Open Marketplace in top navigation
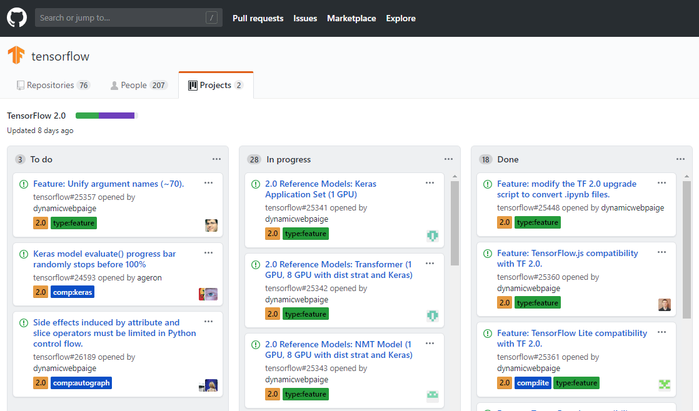The width and height of the screenshot is (699, 411). pyautogui.click(x=351, y=18)
